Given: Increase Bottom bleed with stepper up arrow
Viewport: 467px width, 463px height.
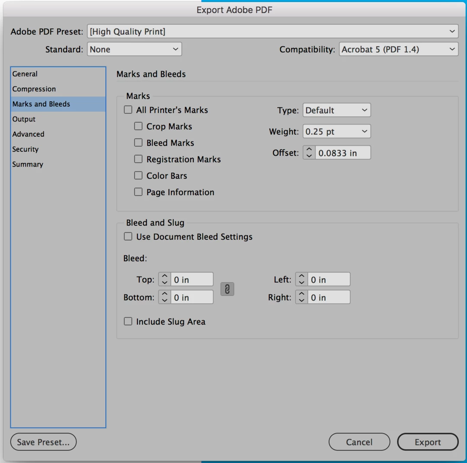Looking at the screenshot, I should (164, 294).
